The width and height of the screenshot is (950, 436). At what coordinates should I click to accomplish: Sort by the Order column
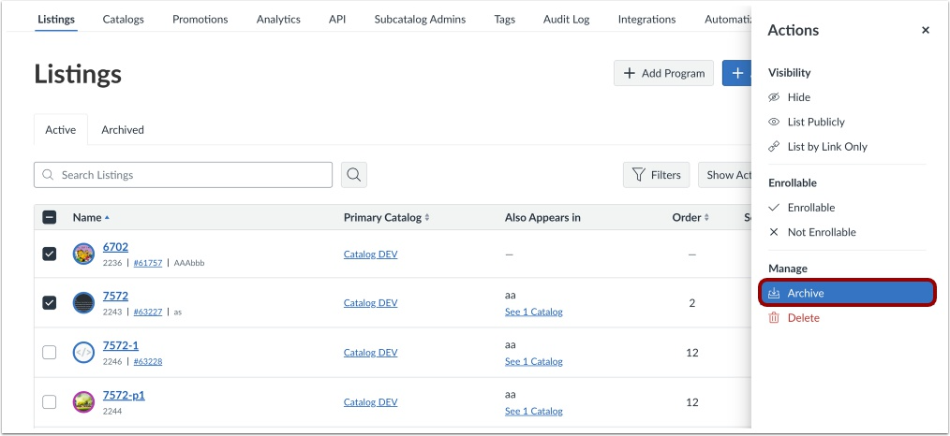(x=690, y=218)
